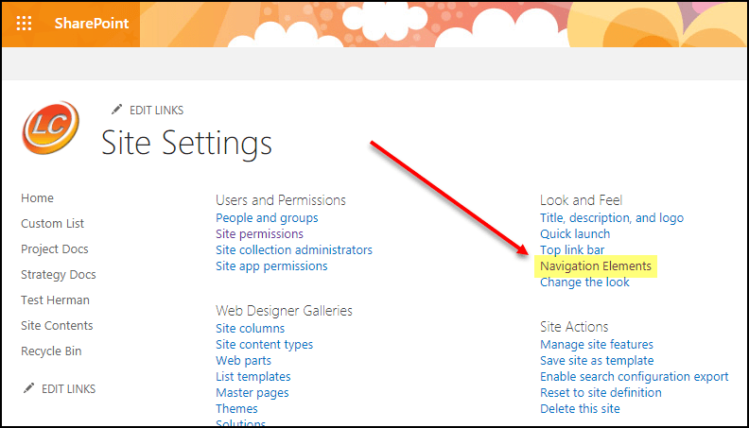The image size is (749, 428).
Task: Open Title, description, and logo settings
Action: coord(612,218)
